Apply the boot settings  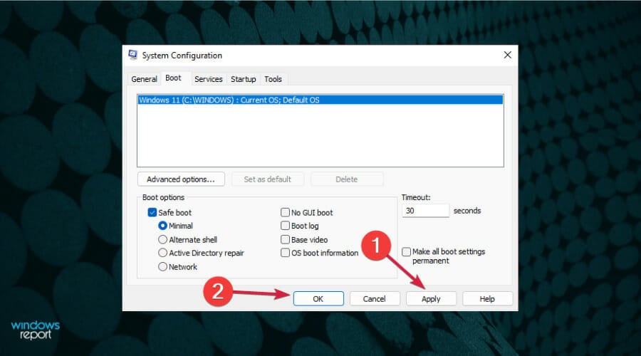point(431,299)
